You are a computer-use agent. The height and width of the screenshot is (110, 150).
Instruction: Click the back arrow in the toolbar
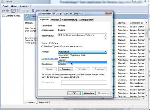tap(3, 11)
